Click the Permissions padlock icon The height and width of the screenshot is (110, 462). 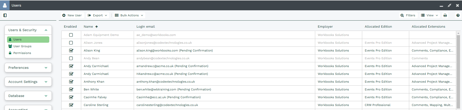point(10,53)
